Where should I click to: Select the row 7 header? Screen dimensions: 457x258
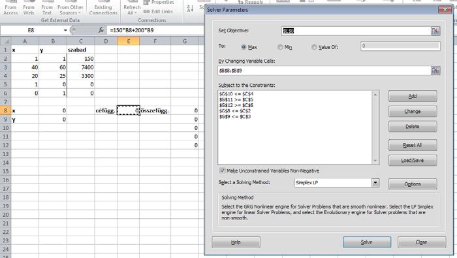[x=5, y=102]
